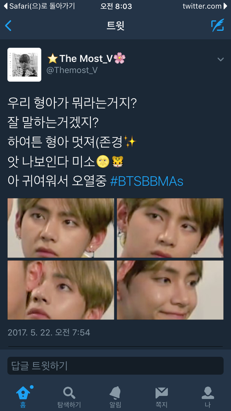
Task: View the top-left tweet photo
Action: (x=61, y=228)
